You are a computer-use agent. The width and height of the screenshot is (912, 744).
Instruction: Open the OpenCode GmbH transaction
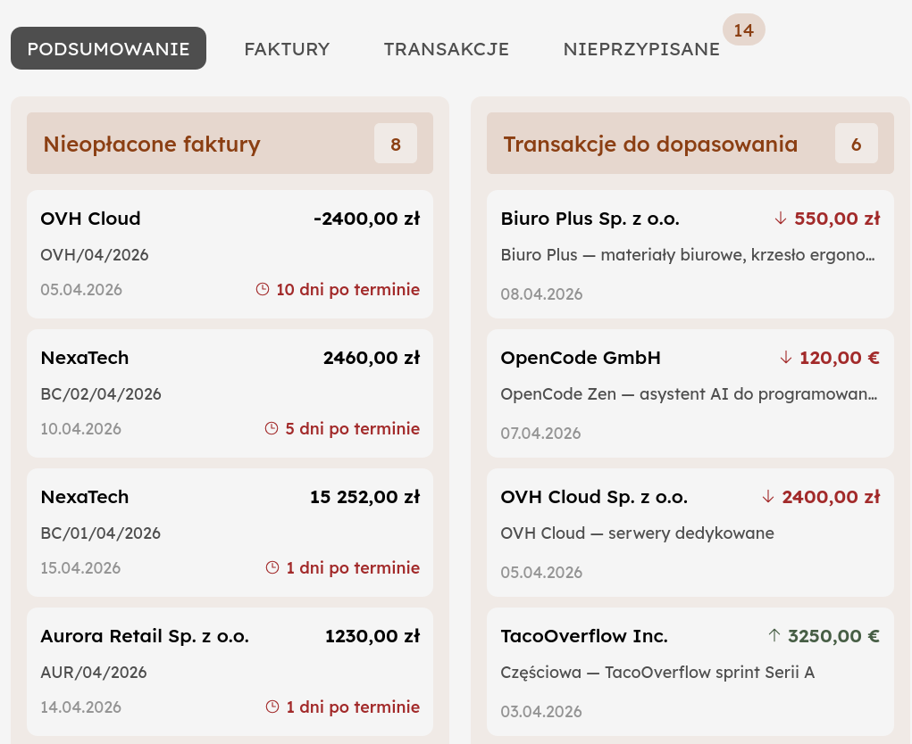pyautogui.click(x=690, y=393)
